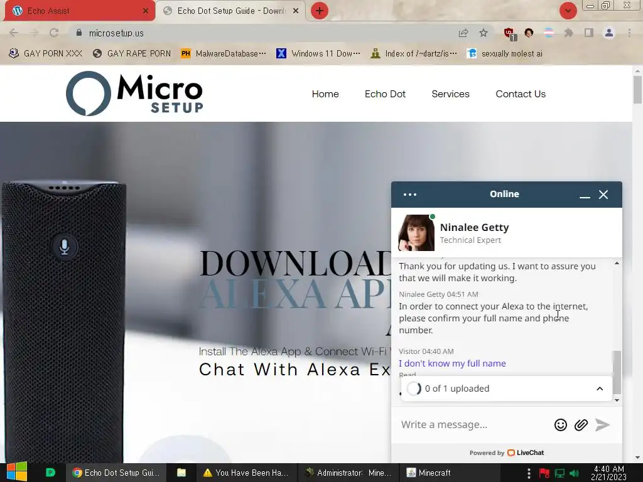Screen dimensions: 643x482
Task: Open the network monitor tray icon
Action: click(559, 473)
